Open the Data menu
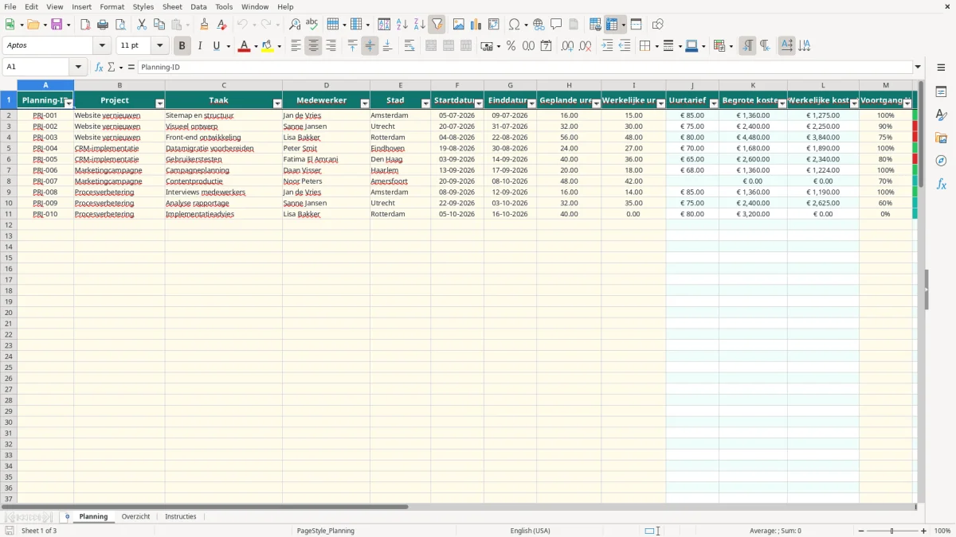 (198, 6)
